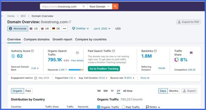The image size is (206, 110).
Task: Open more countries ellipsis menu
Action: coord(64,29)
